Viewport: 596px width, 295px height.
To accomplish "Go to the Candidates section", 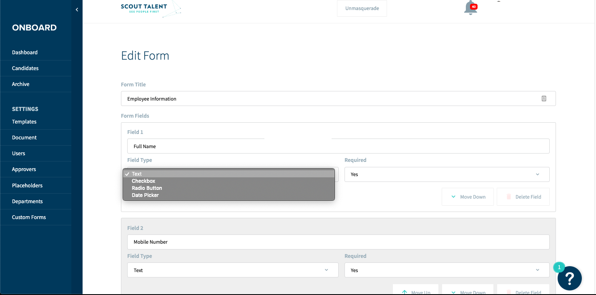I will pos(25,68).
